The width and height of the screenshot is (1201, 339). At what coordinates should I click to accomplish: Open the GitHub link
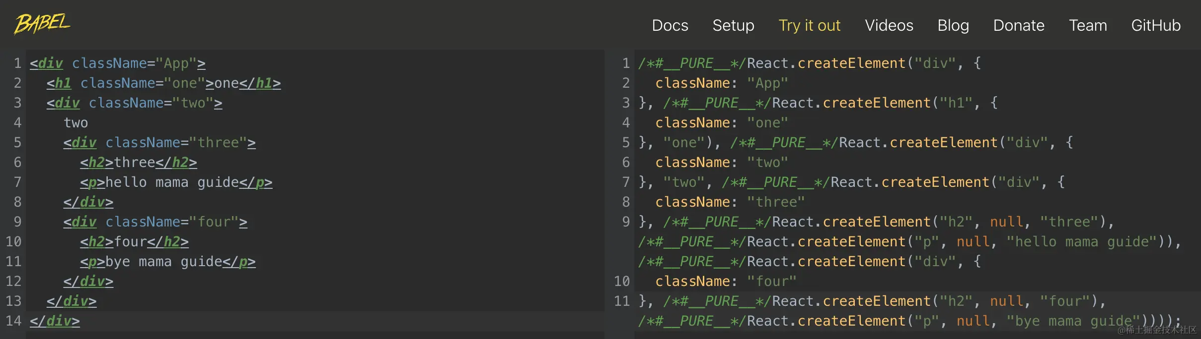[x=1156, y=25]
